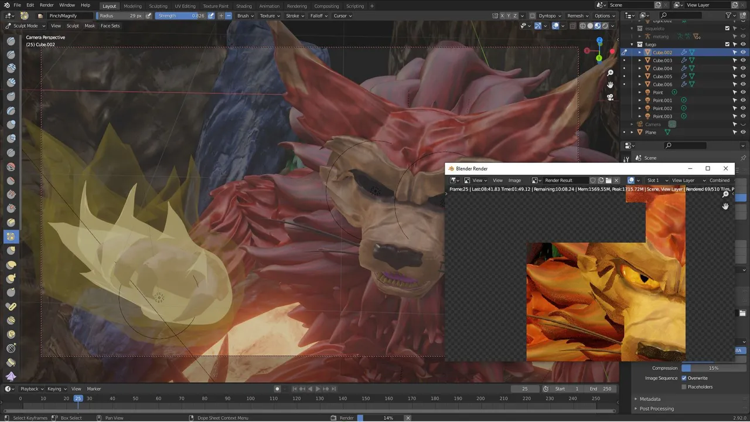Enable the Dyntopo checkbox
Screen dimensions: 750x422
click(x=532, y=16)
